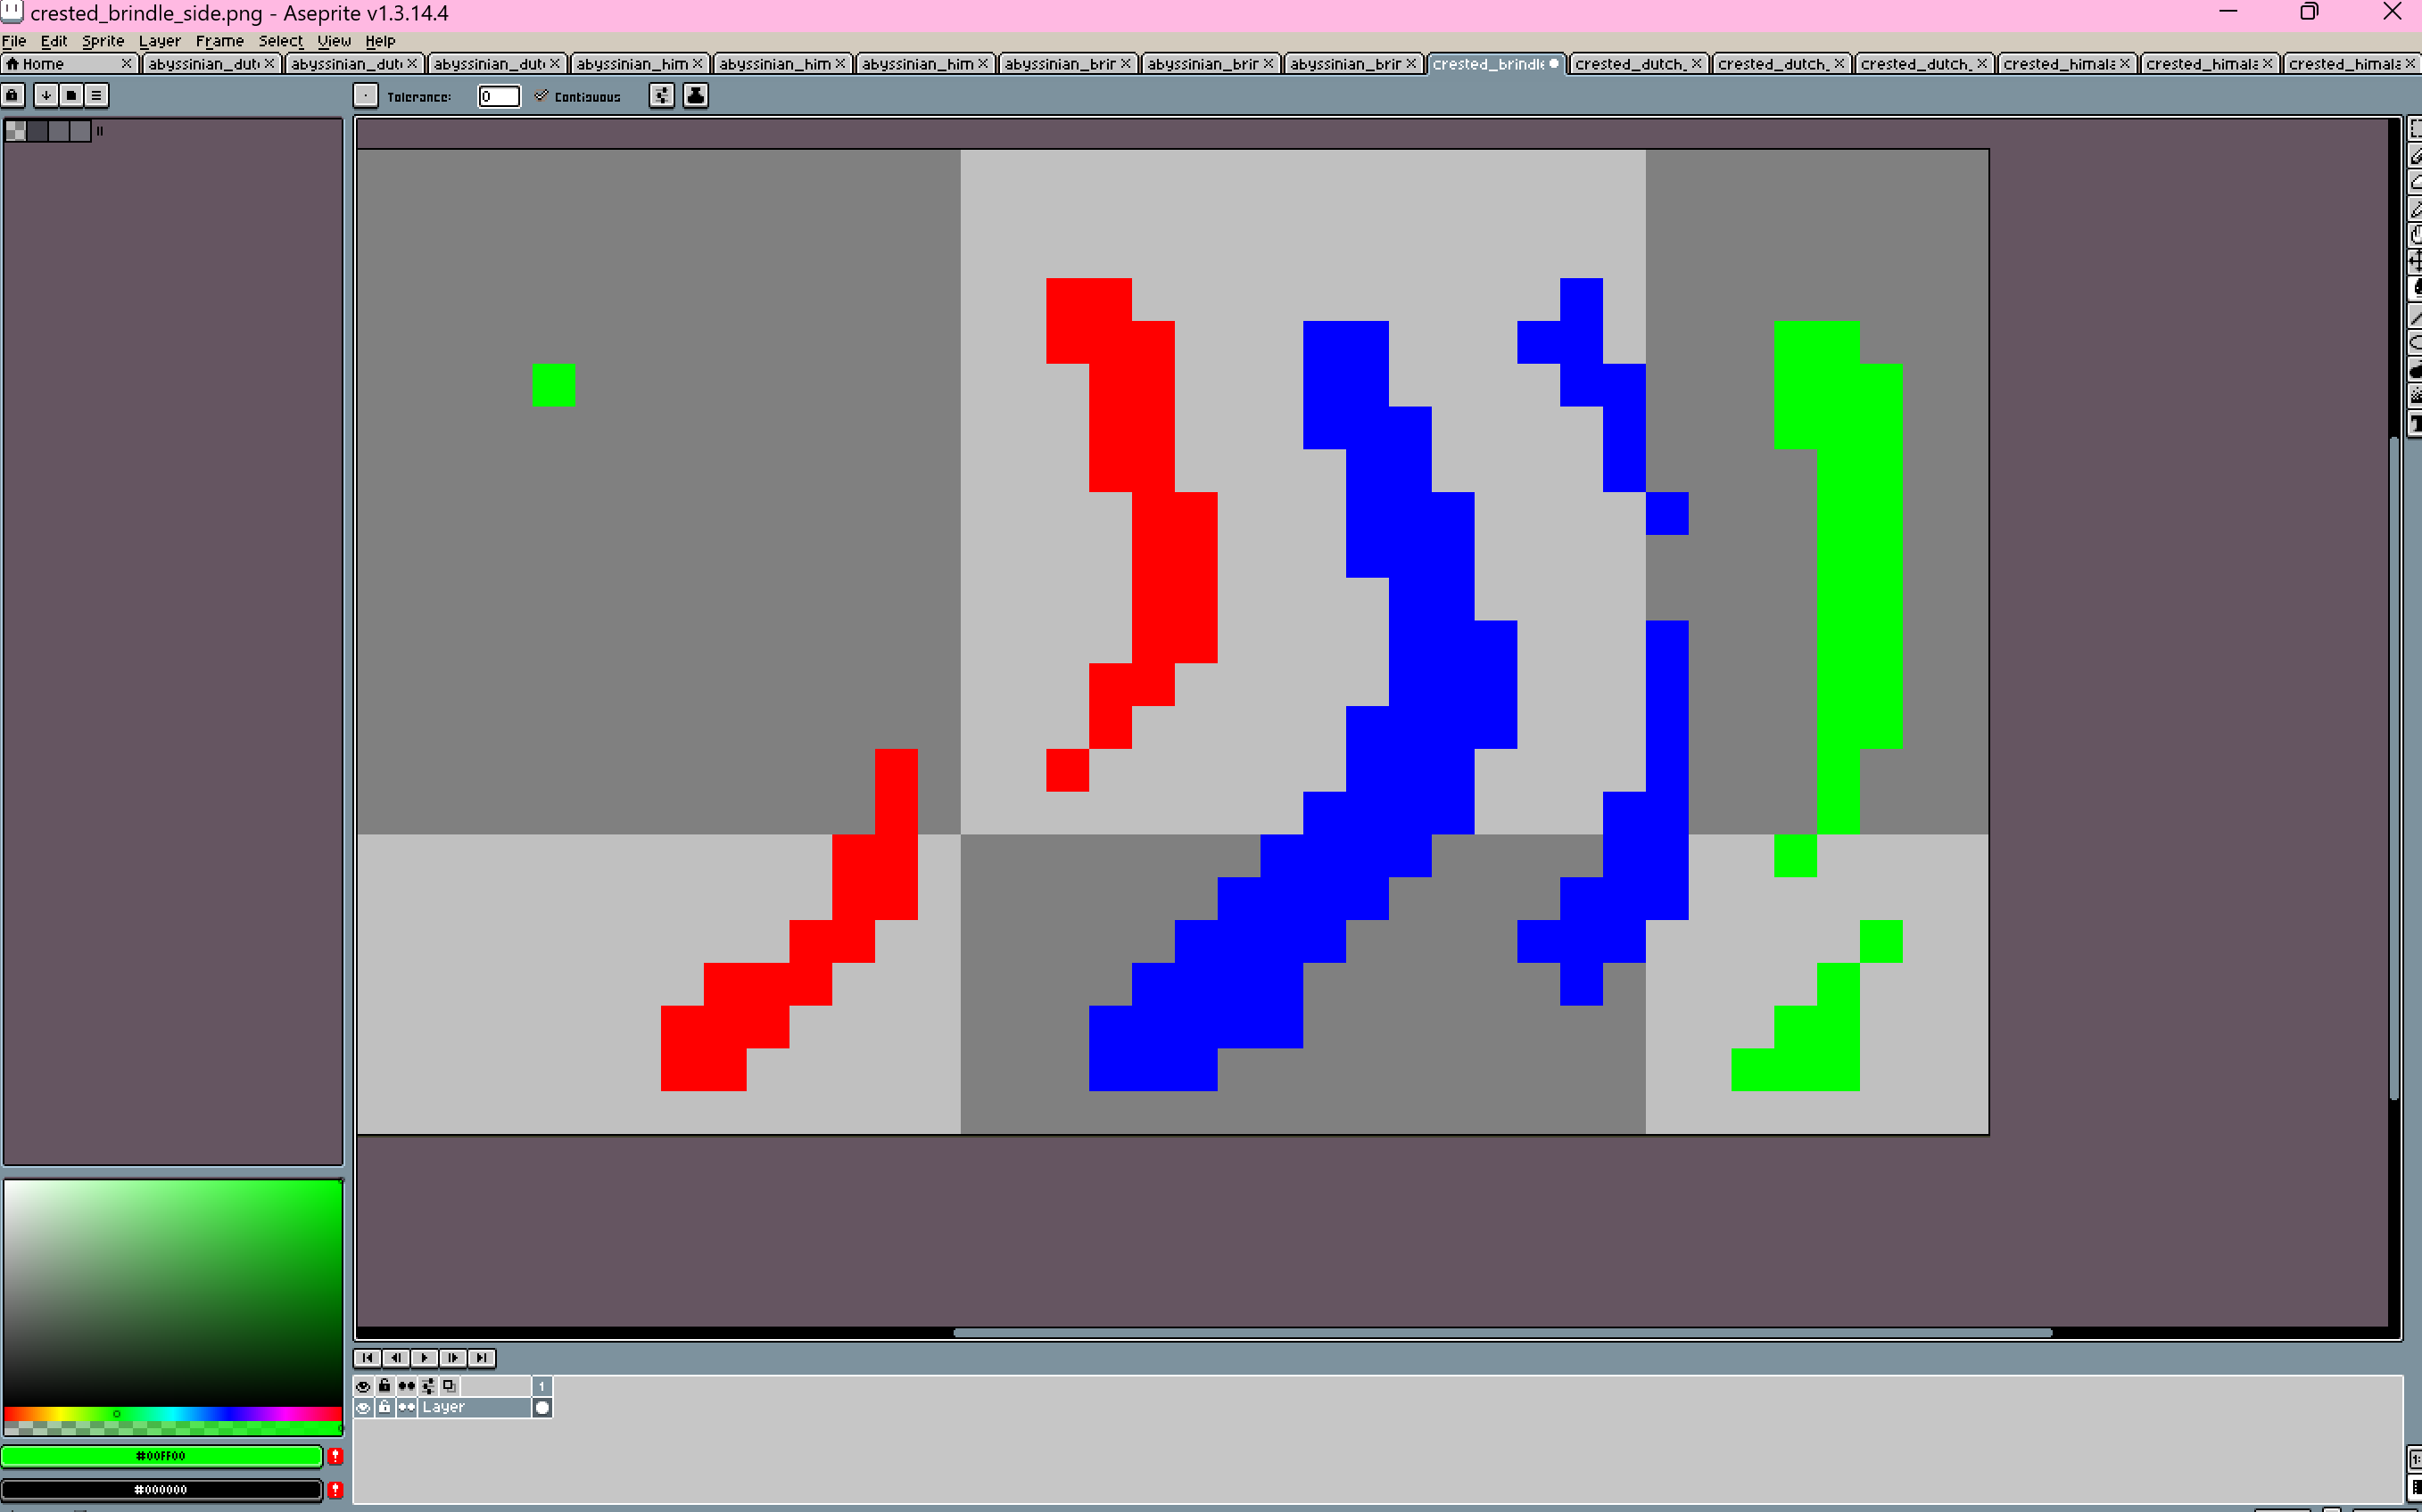Open the palette options hamburger menu

tap(96, 95)
